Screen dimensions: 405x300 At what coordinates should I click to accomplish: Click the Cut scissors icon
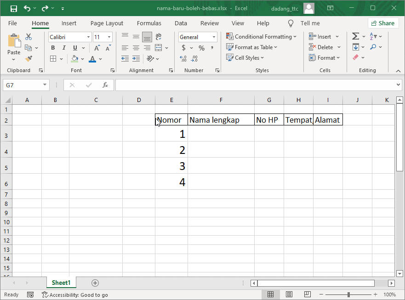29,37
